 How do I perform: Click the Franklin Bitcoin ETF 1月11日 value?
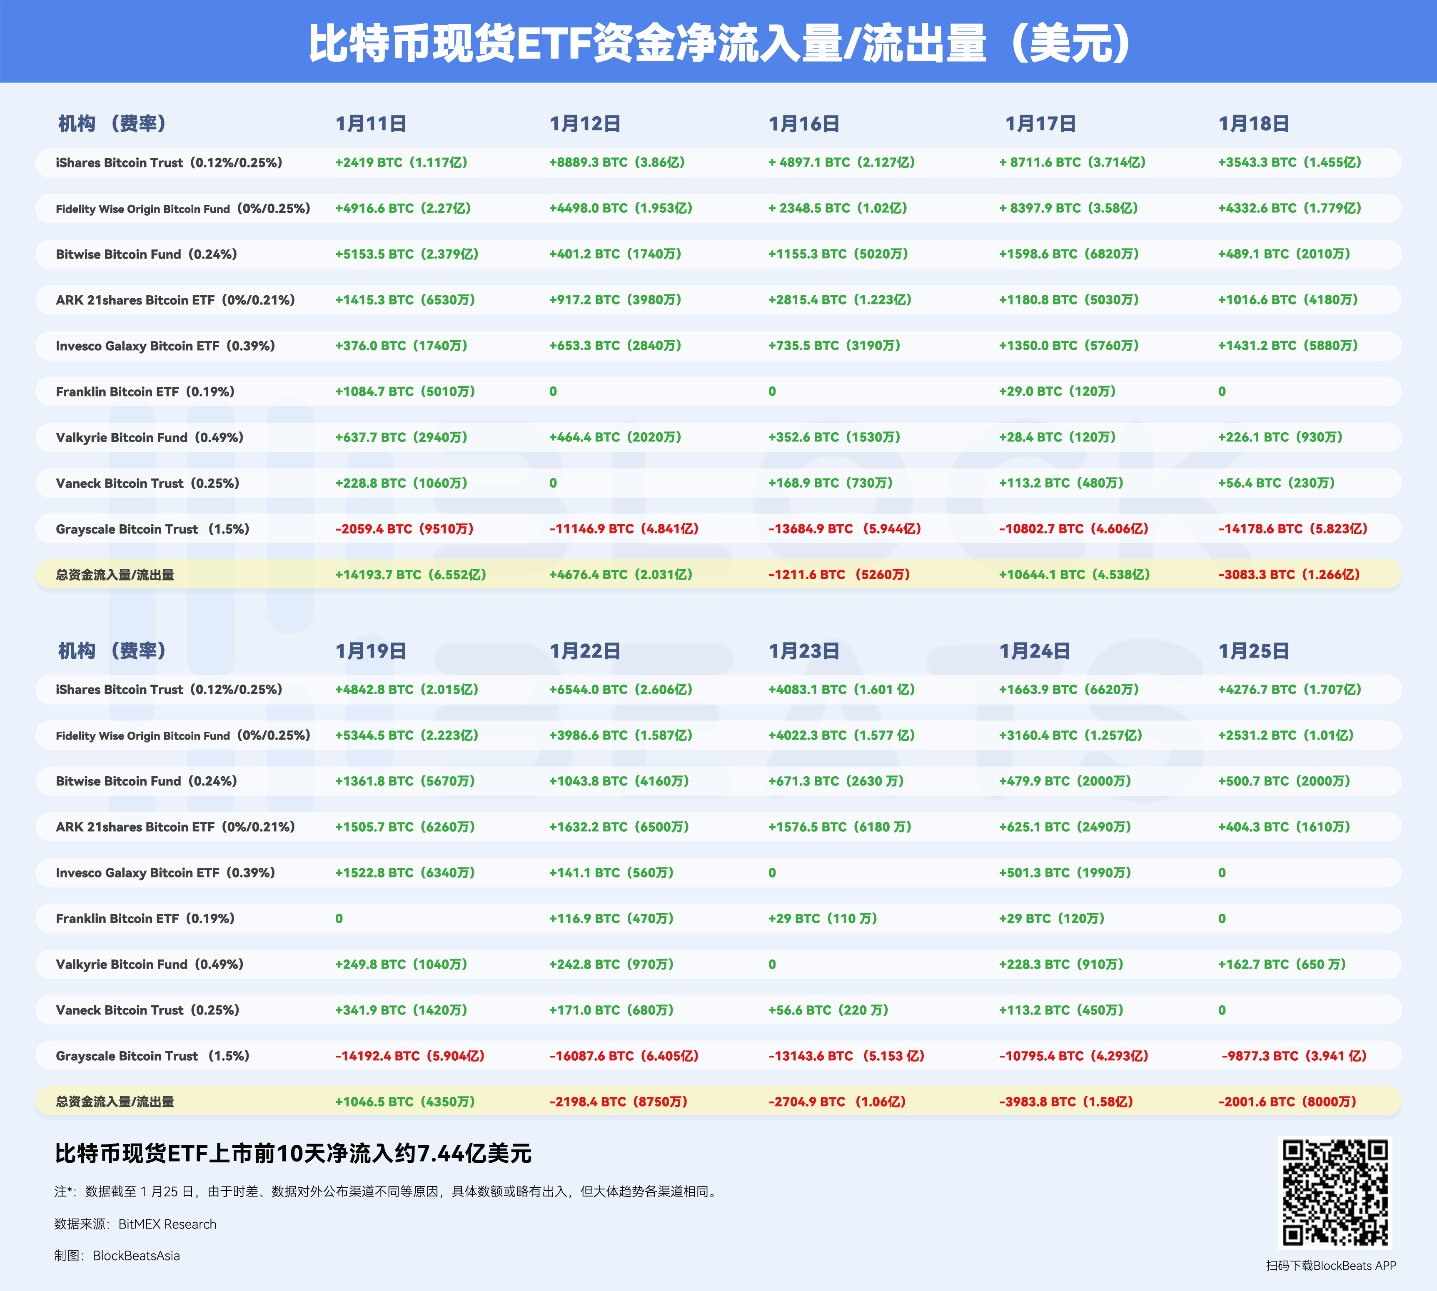pos(405,391)
